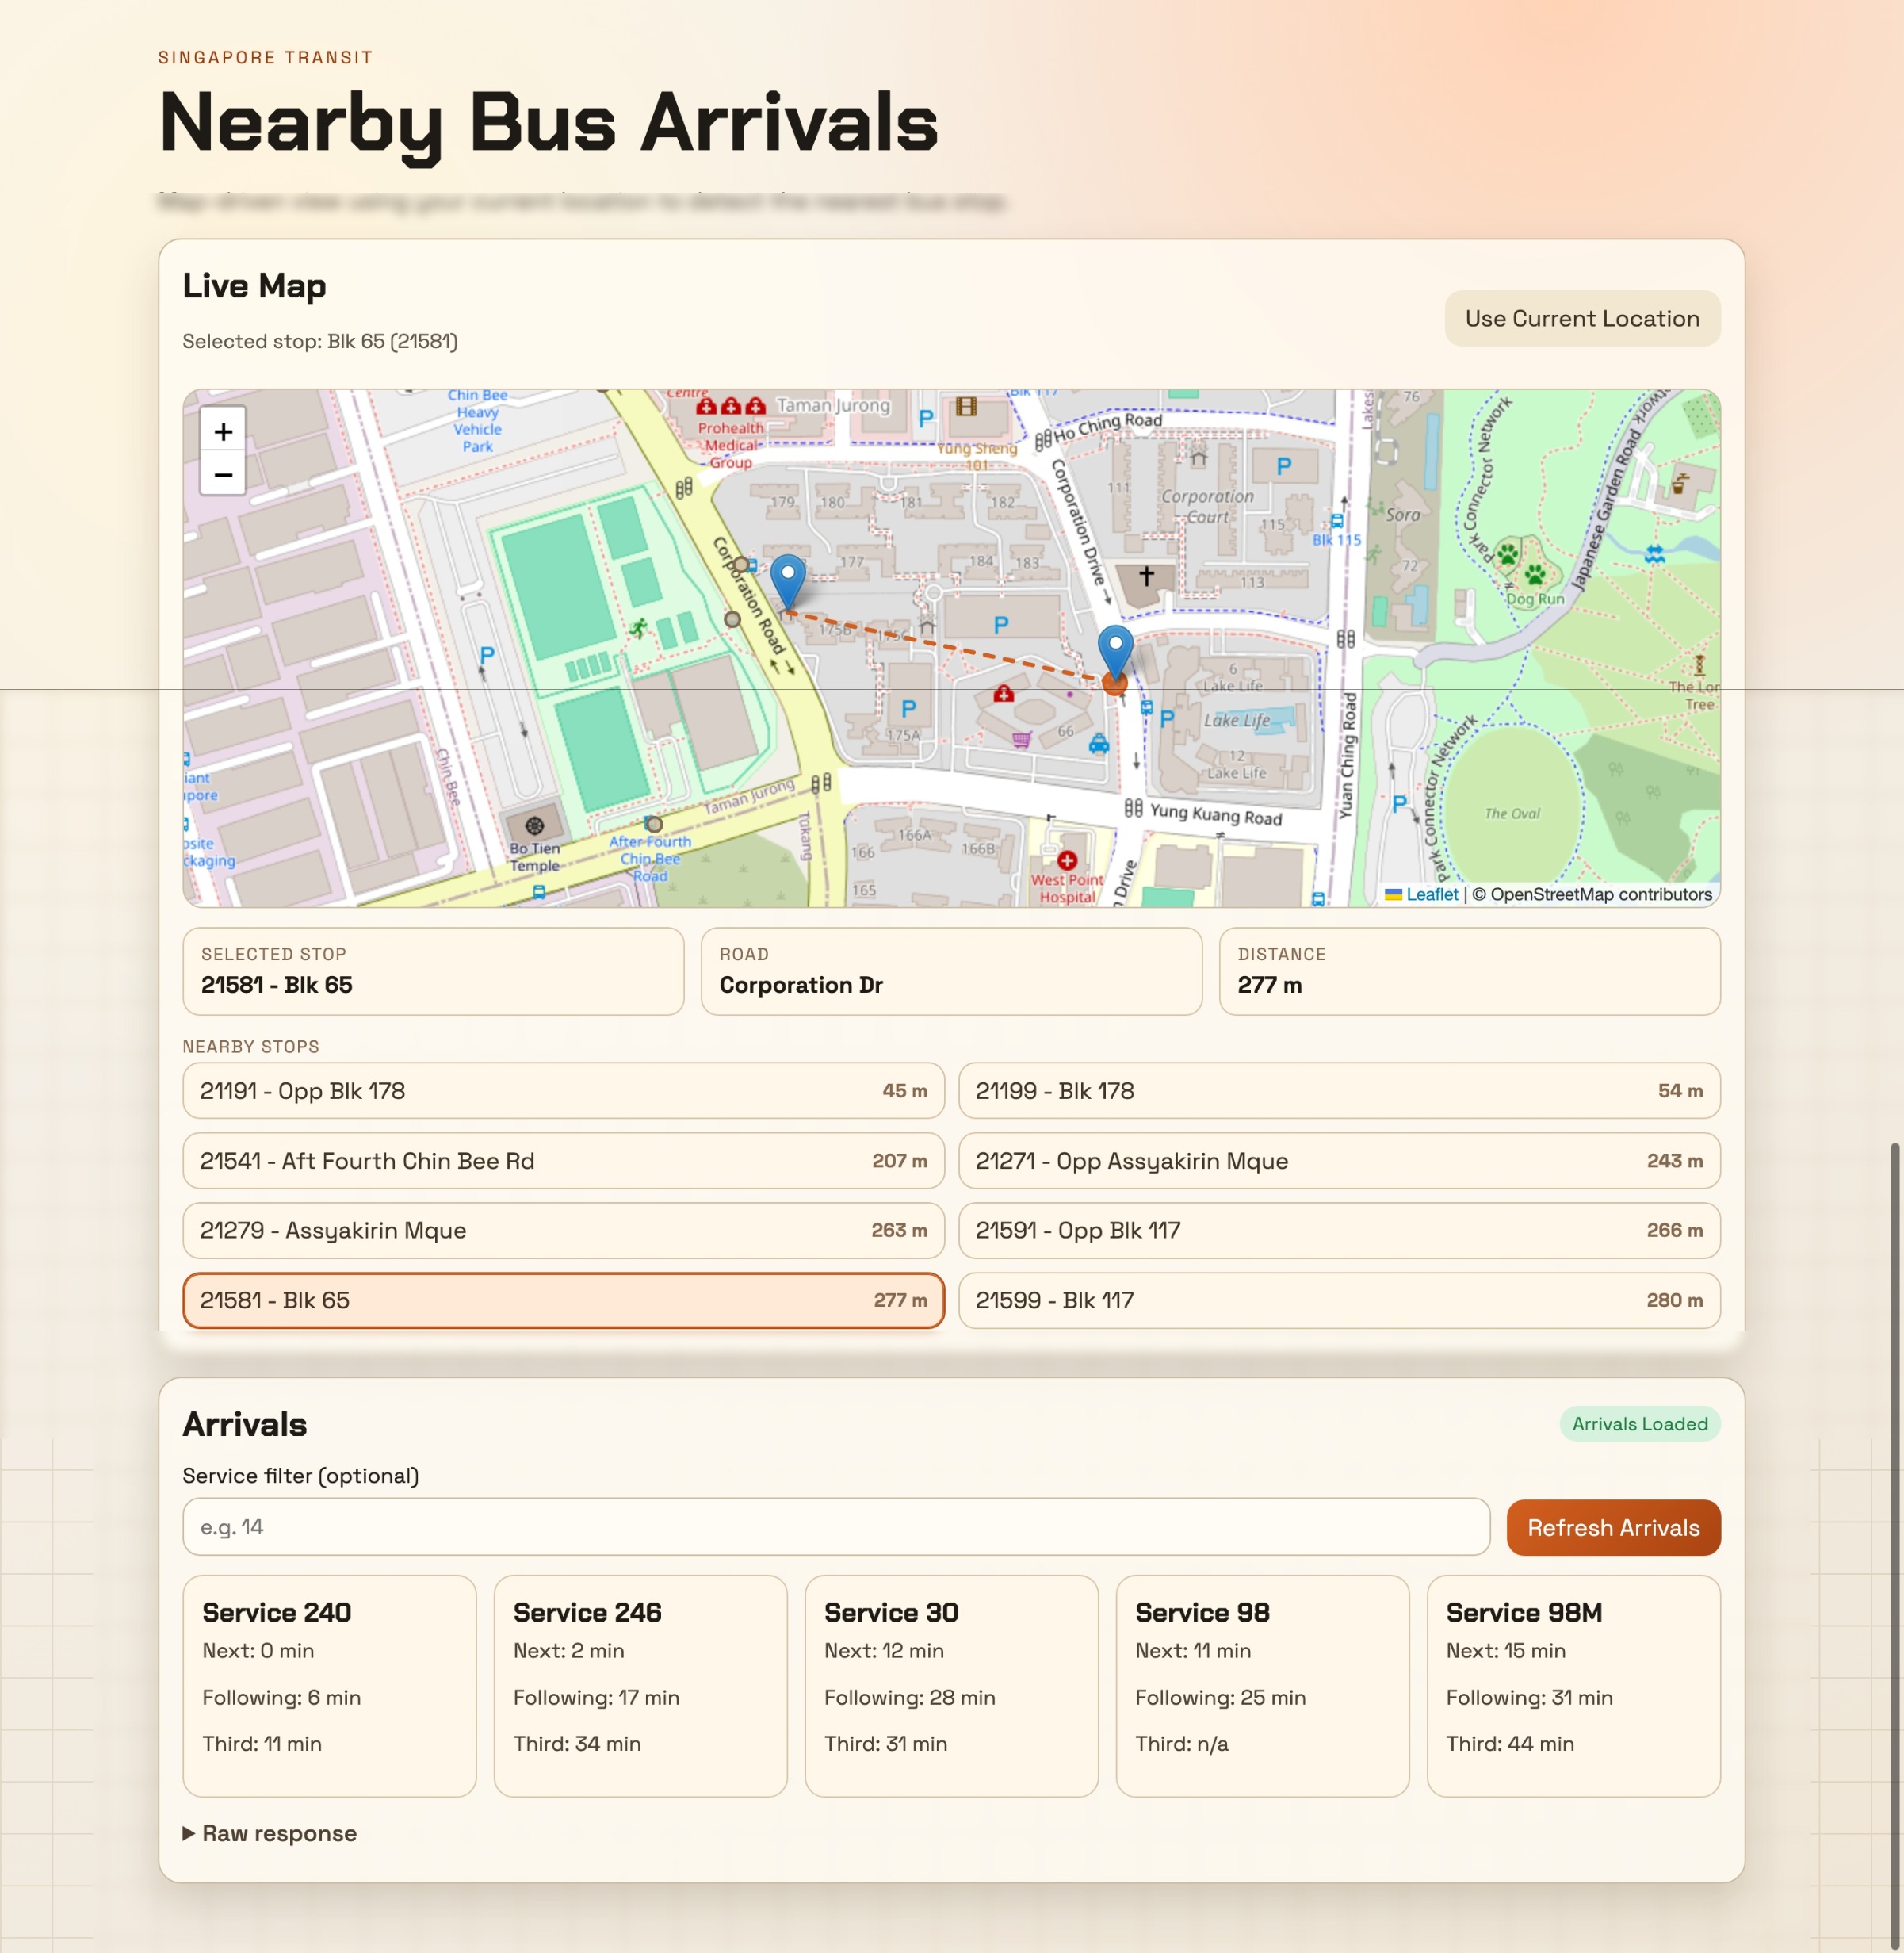Click the shopping cart icon on the map
Image resolution: width=1904 pixels, height=1953 pixels.
click(x=1021, y=741)
